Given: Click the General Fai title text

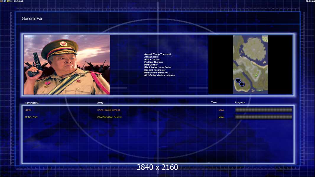Looking at the screenshot, I should click(x=32, y=19).
